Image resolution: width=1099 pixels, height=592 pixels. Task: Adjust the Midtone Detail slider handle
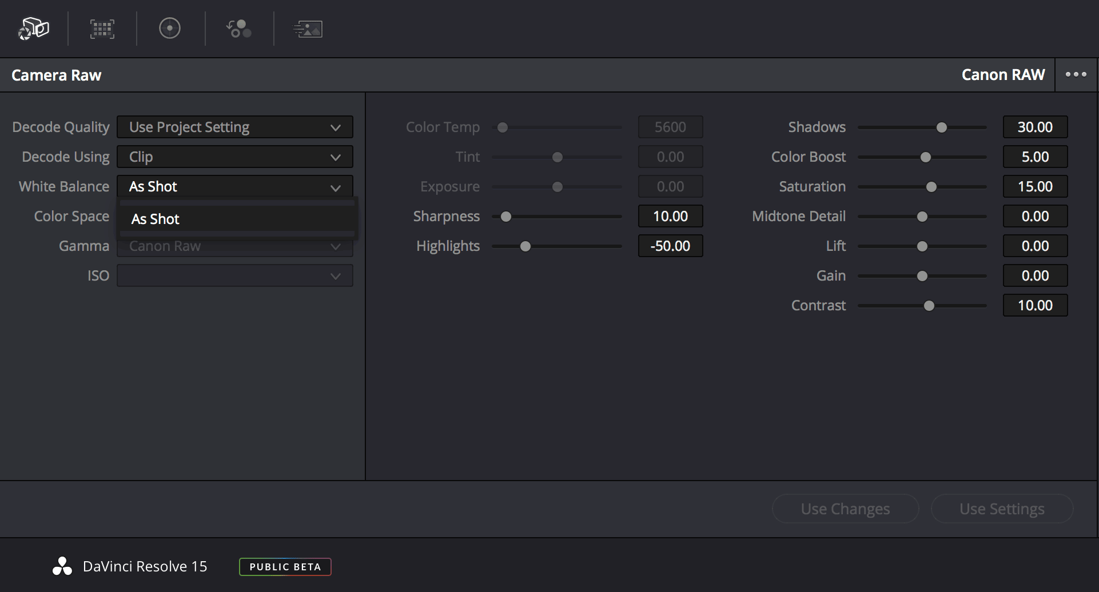click(922, 217)
